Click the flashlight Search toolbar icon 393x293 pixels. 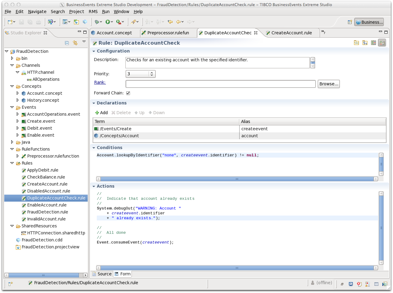click(x=133, y=22)
